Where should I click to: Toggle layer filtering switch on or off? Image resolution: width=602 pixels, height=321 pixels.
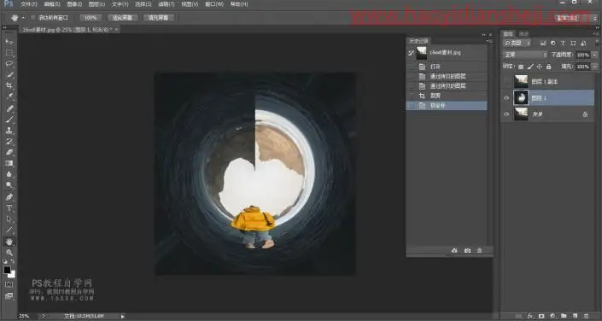point(597,43)
